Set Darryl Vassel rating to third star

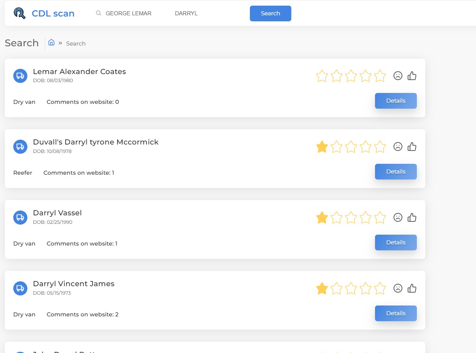click(x=351, y=217)
